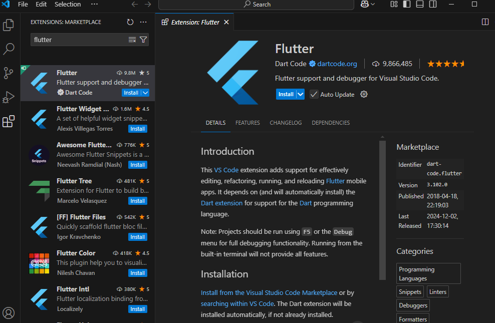Switch to the DETAILS tab

215,123
